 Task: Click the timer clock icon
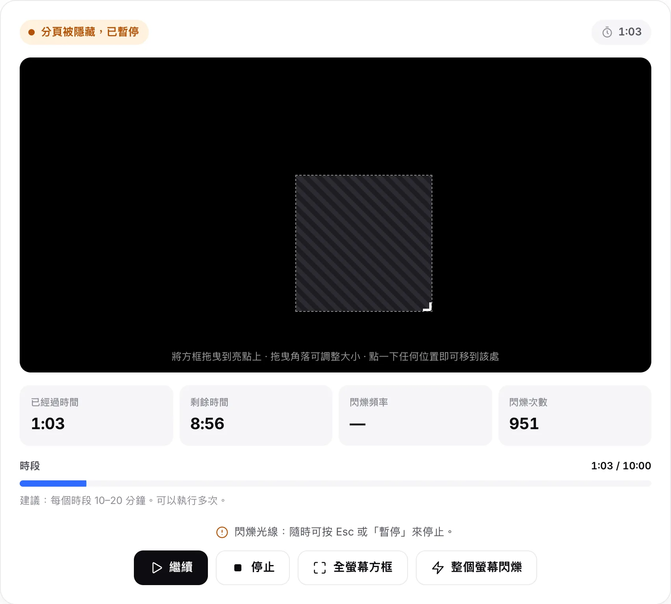(x=607, y=32)
